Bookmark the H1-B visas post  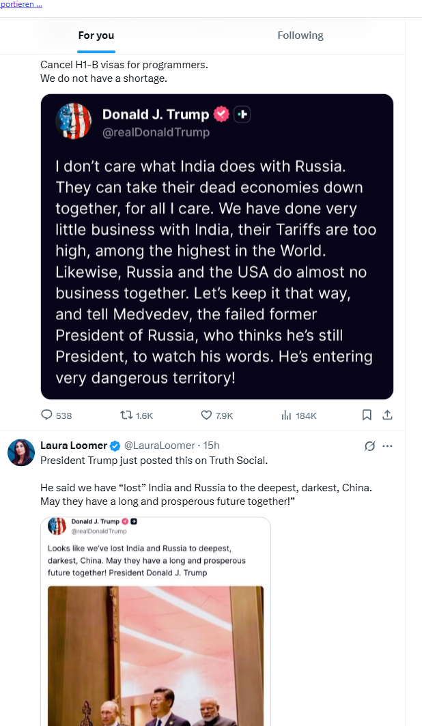coord(367,415)
